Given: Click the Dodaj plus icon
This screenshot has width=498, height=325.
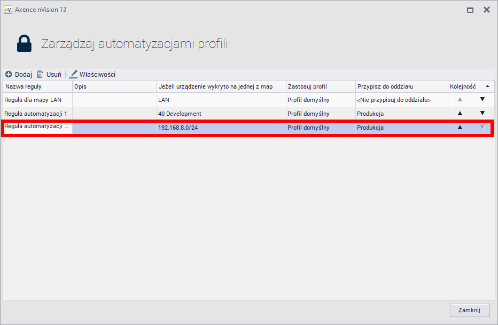Looking at the screenshot, I should 7,74.
